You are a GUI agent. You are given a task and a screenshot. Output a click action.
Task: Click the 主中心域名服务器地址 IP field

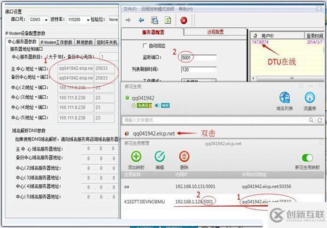(100, 148)
